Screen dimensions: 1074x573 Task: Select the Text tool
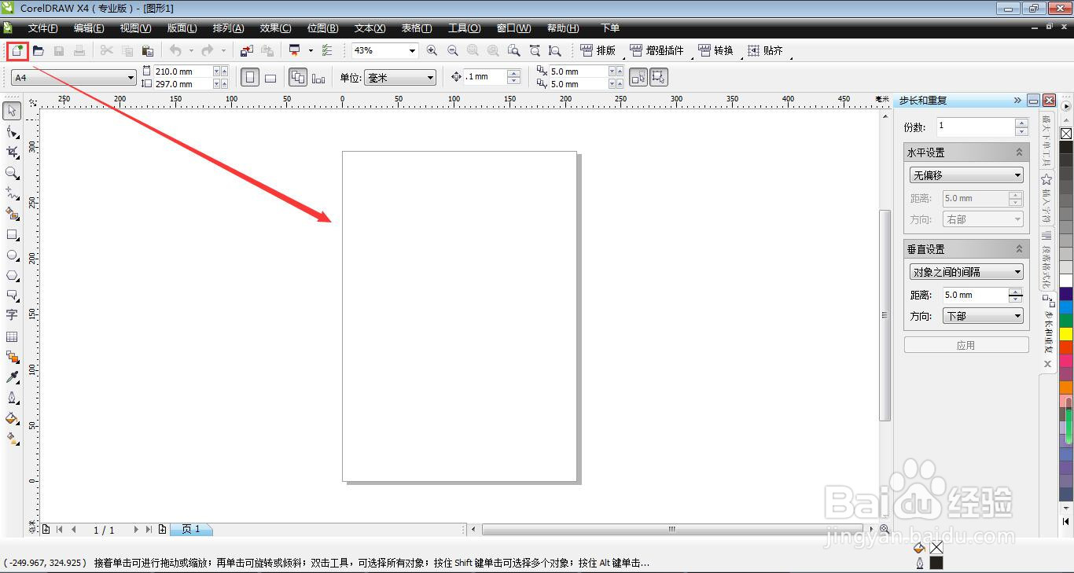(x=12, y=315)
